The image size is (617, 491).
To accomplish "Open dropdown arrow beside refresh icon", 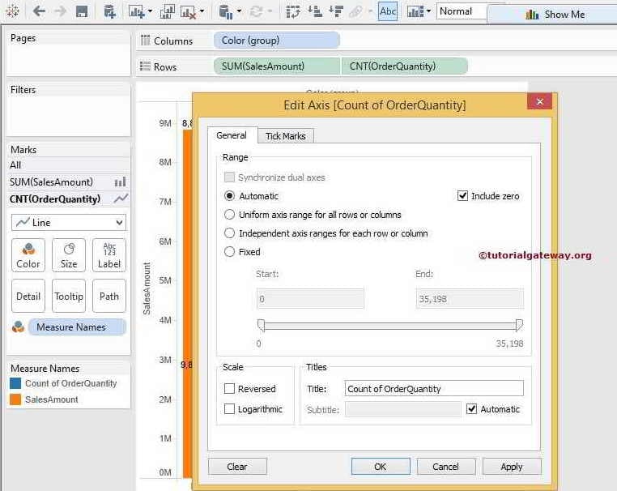I will coord(270,11).
